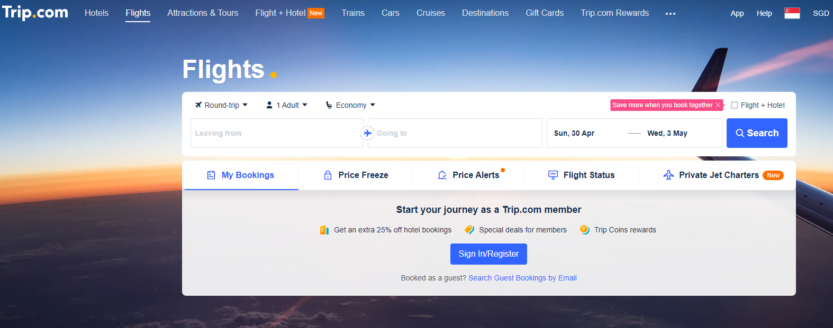Switch to the My Bookings tab
The height and width of the screenshot is (328, 833).
tap(241, 175)
